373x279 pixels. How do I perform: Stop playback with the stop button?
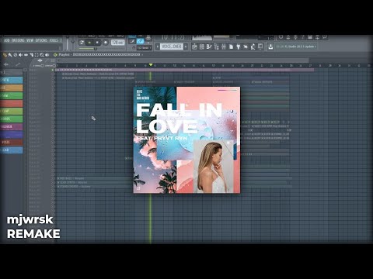pyautogui.click(x=97, y=43)
